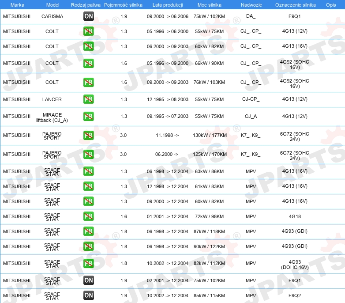Click the 66kW / 90KM power cell
Viewport: 345px width, 303px height.
point(209,63)
